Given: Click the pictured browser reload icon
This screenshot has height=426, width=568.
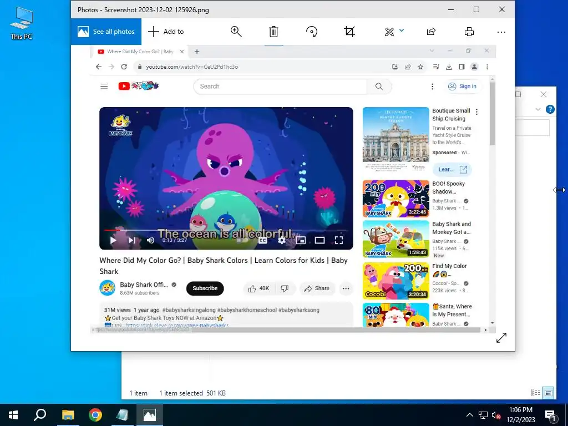Looking at the screenshot, I should [x=124, y=67].
